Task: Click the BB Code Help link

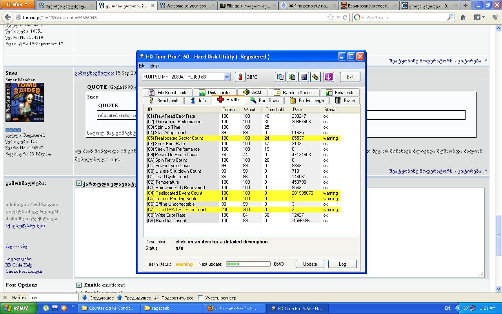Action: [19, 265]
